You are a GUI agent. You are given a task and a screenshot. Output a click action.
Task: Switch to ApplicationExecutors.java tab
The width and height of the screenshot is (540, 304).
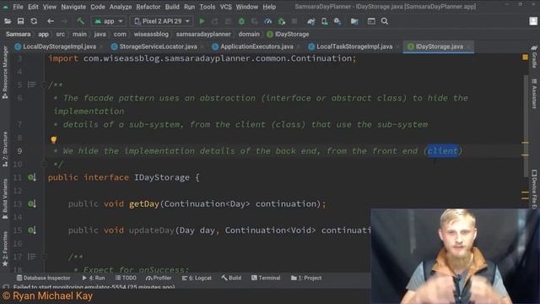click(x=256, y=46)
